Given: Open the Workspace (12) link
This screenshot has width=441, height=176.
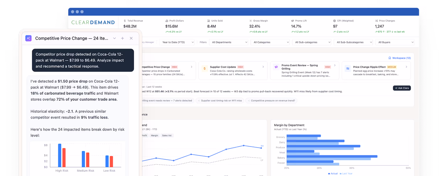Looking at the screenshot, I should coord(399,58).
